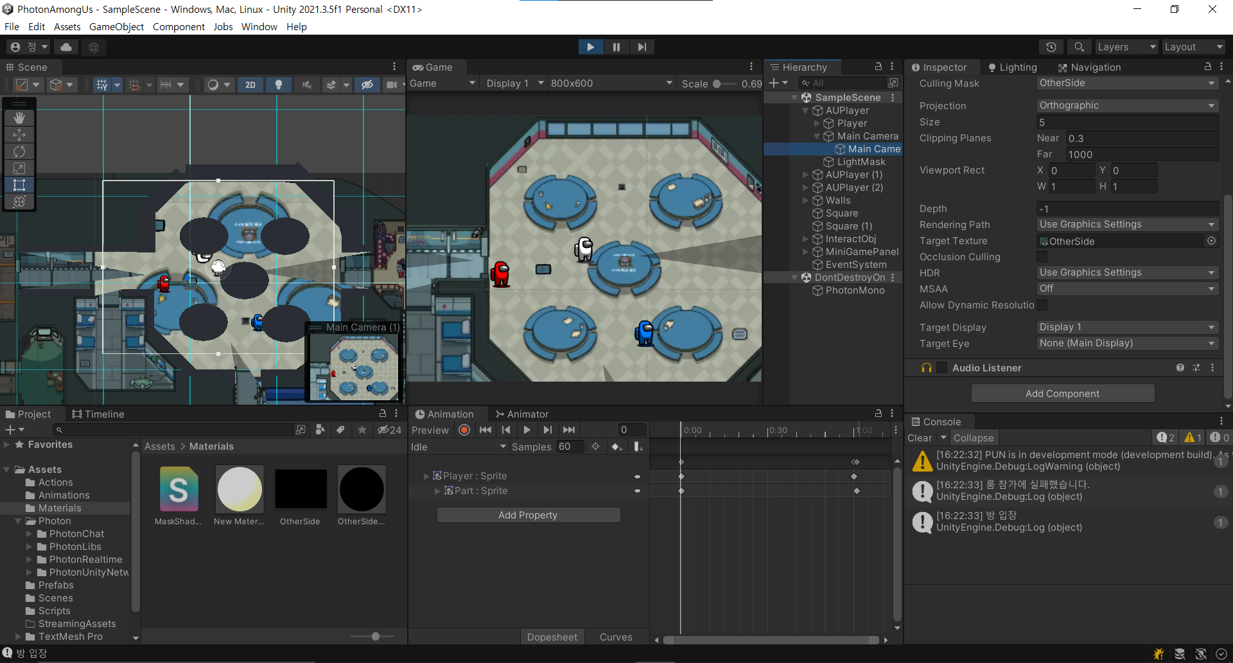Viewport: 1233px width, 663px height.
Task: Click Add Property in Animation window
Action: pyautogui.click(x=528, y=515)
